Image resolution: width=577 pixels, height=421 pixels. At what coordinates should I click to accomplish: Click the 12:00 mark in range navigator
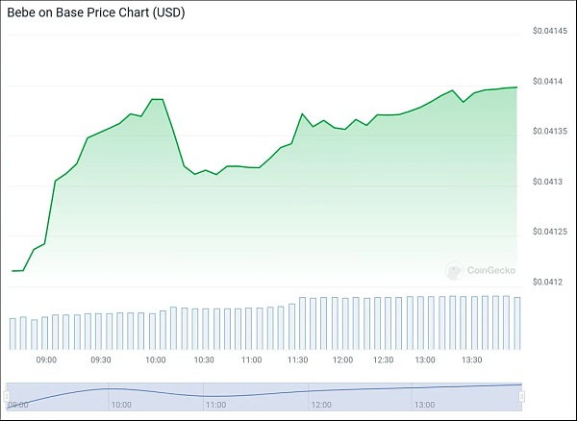(320, 406)
